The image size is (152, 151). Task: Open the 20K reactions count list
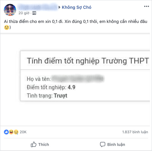click(x=23, y=132)
